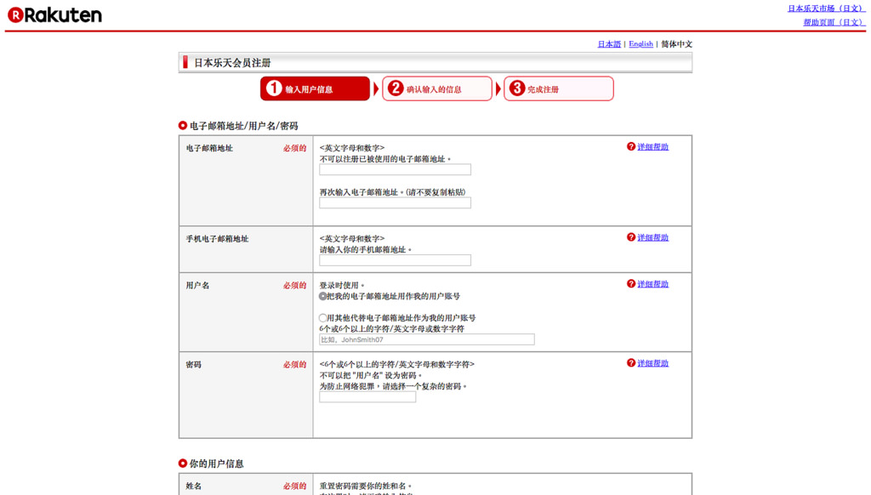The width and height of the screenshot is (871, 495).
Task: Open 日本乐天市场 (日文) link
Action: [825, 9]
